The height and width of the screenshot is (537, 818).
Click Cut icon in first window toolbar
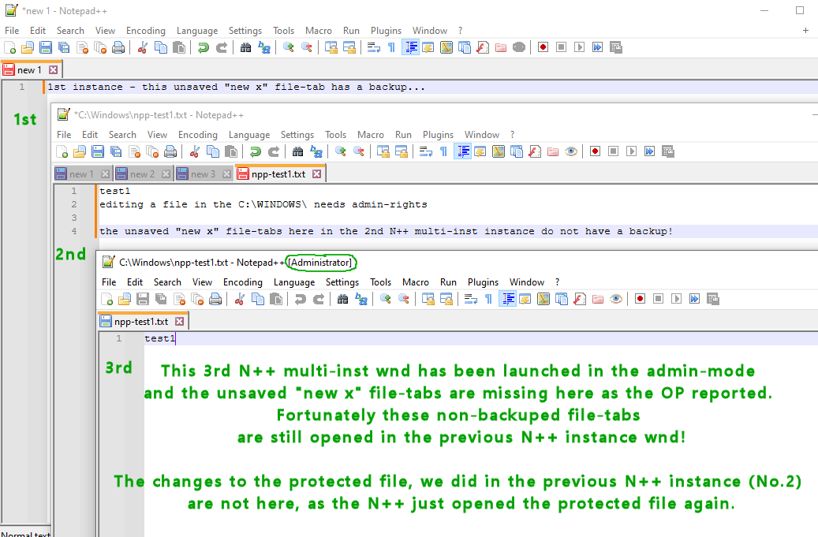[143, 47]
